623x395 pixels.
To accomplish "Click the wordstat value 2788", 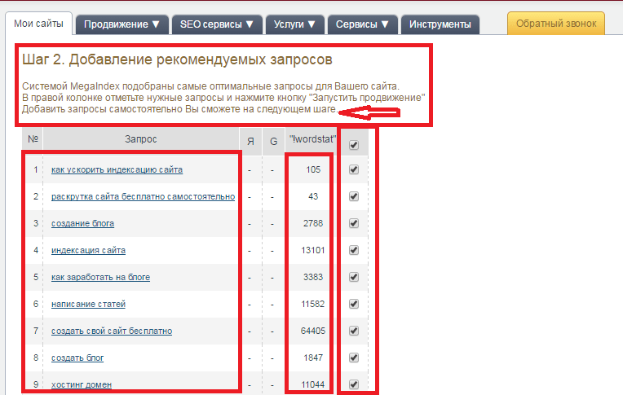I will (x=313, y=223).
